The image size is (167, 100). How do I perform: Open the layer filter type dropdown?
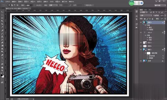[144, 12]
